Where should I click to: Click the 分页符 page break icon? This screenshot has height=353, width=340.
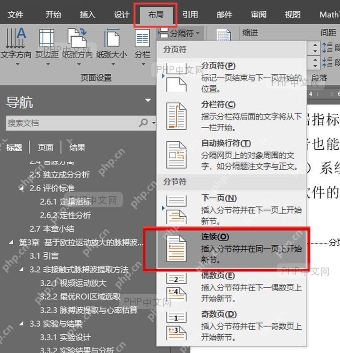[x=176, y=78]
